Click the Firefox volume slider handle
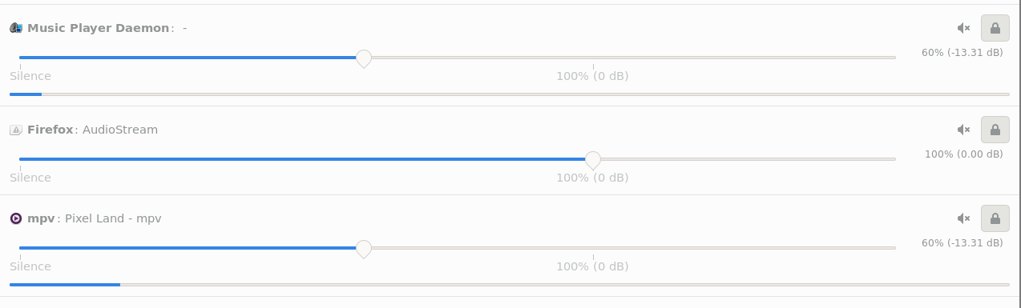This screenshot has height=308, width=1021. (x=593, y=160)
